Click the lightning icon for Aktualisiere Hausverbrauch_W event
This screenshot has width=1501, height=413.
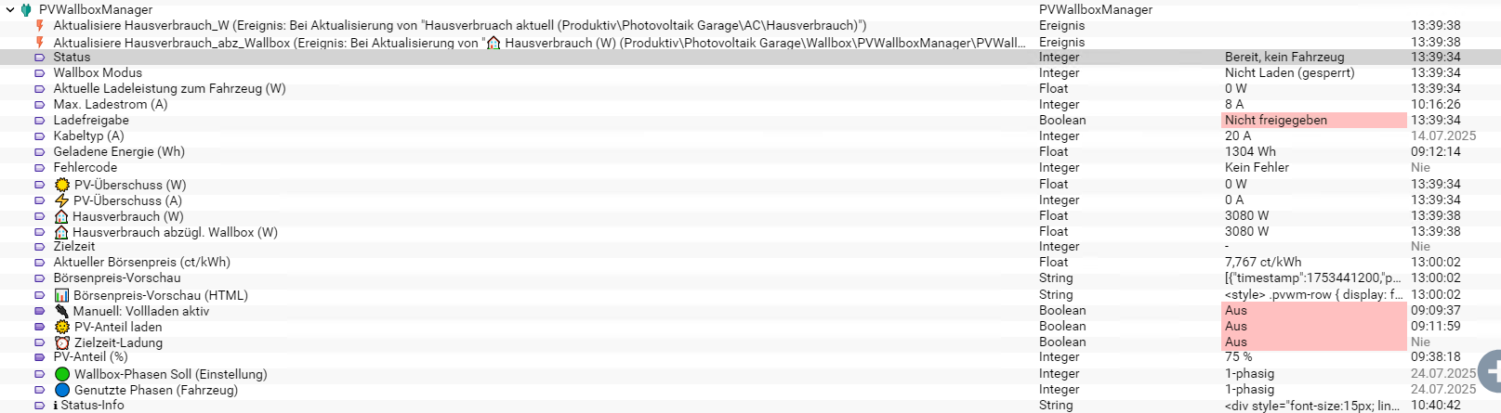[x=39, y=26]
